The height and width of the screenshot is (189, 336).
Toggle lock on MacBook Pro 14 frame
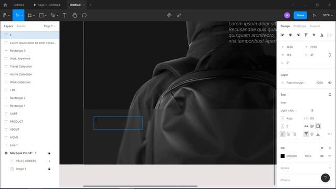tap(49, 153)
